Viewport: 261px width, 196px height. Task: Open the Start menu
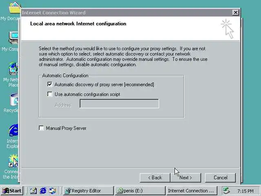coord(12,191)
